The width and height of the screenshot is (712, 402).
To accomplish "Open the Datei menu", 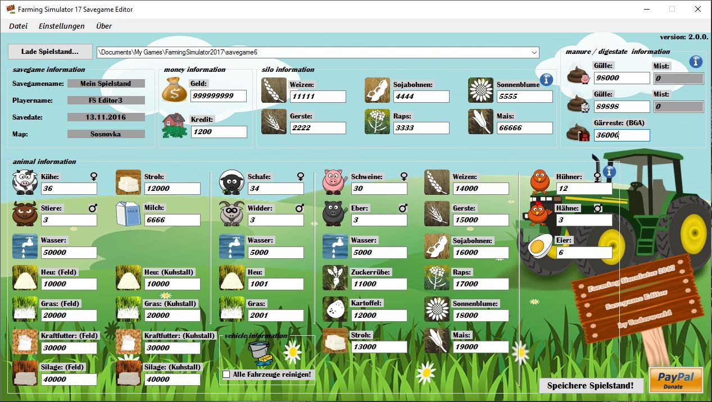I will point(19,26).
